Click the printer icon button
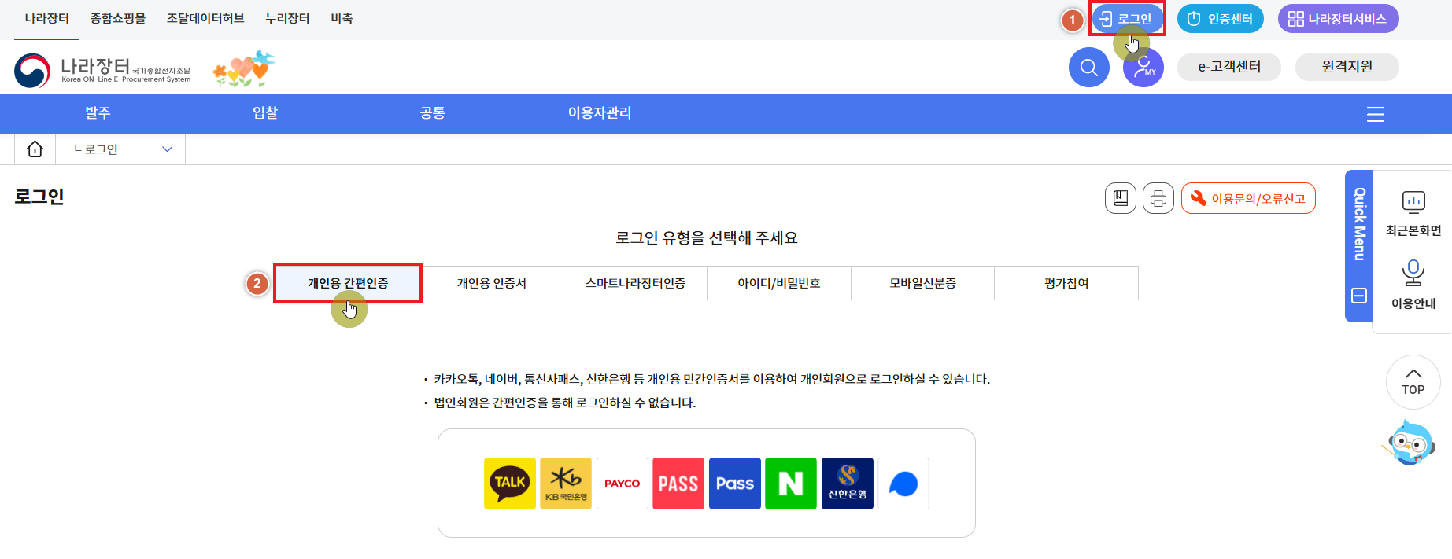Viewport: 1452px width, 559px height. [x=1158, y=198]
